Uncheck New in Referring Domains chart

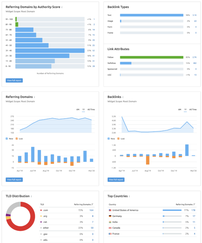7,138
